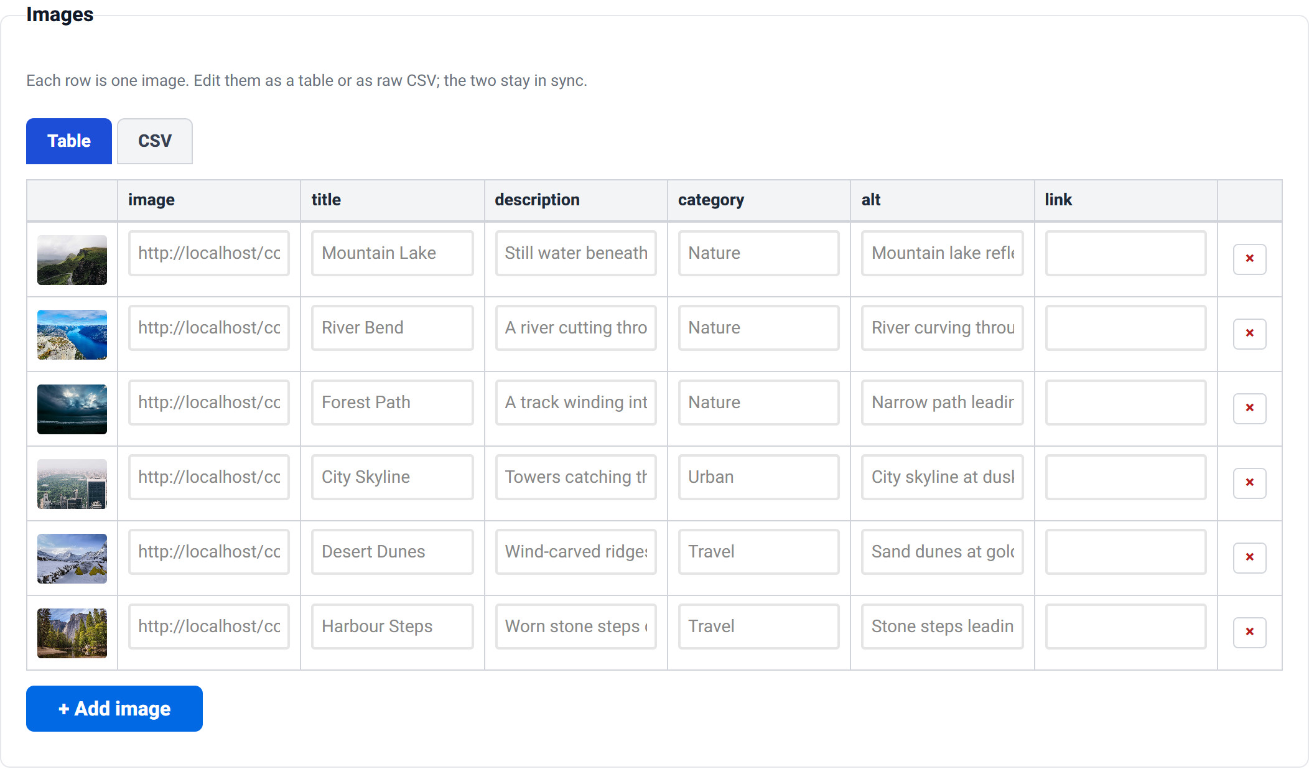Focus the empty link field for Harbour Steps
The image size is (1309, 769).
[x=1126, y=627]
